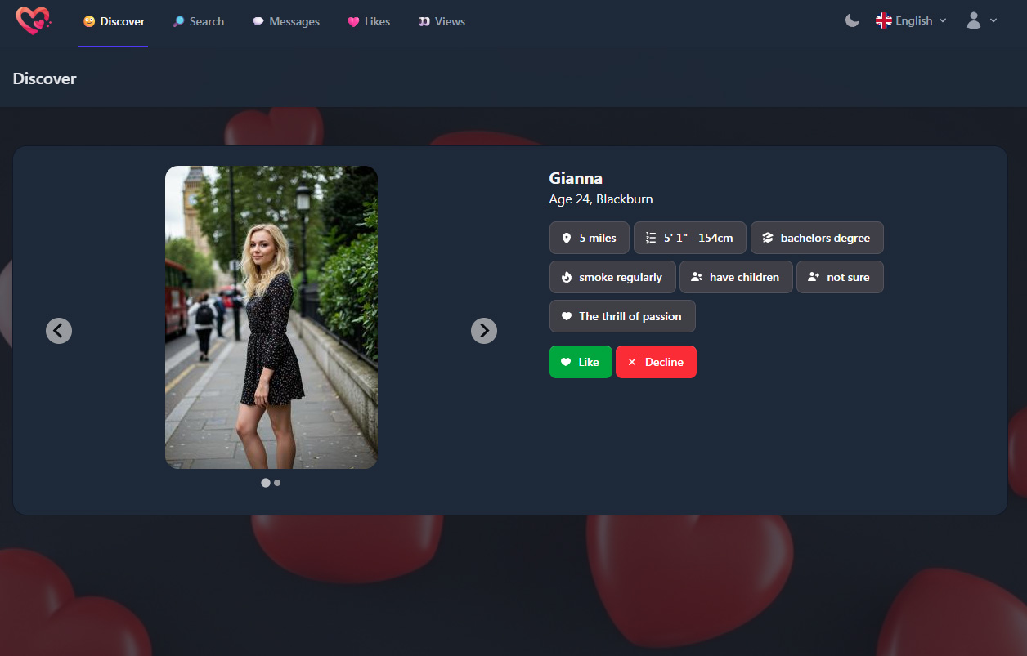Show the previous profile photo
Image resolution: width=1027 pixels, height=656 pixels.
pyautogui.click(x=59, y=331)
